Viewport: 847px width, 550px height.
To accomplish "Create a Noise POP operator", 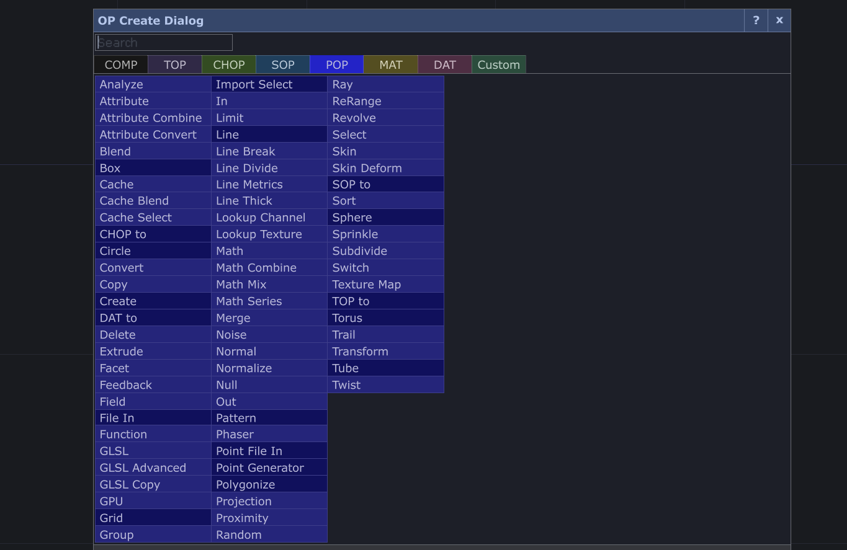I will (x=269, y=335).
